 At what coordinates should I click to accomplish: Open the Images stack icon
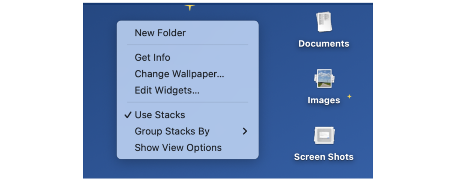[x=324, y=79]
